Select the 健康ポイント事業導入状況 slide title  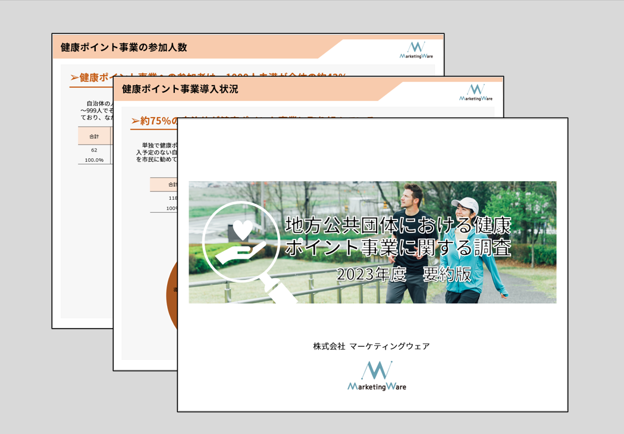point(180,89)
